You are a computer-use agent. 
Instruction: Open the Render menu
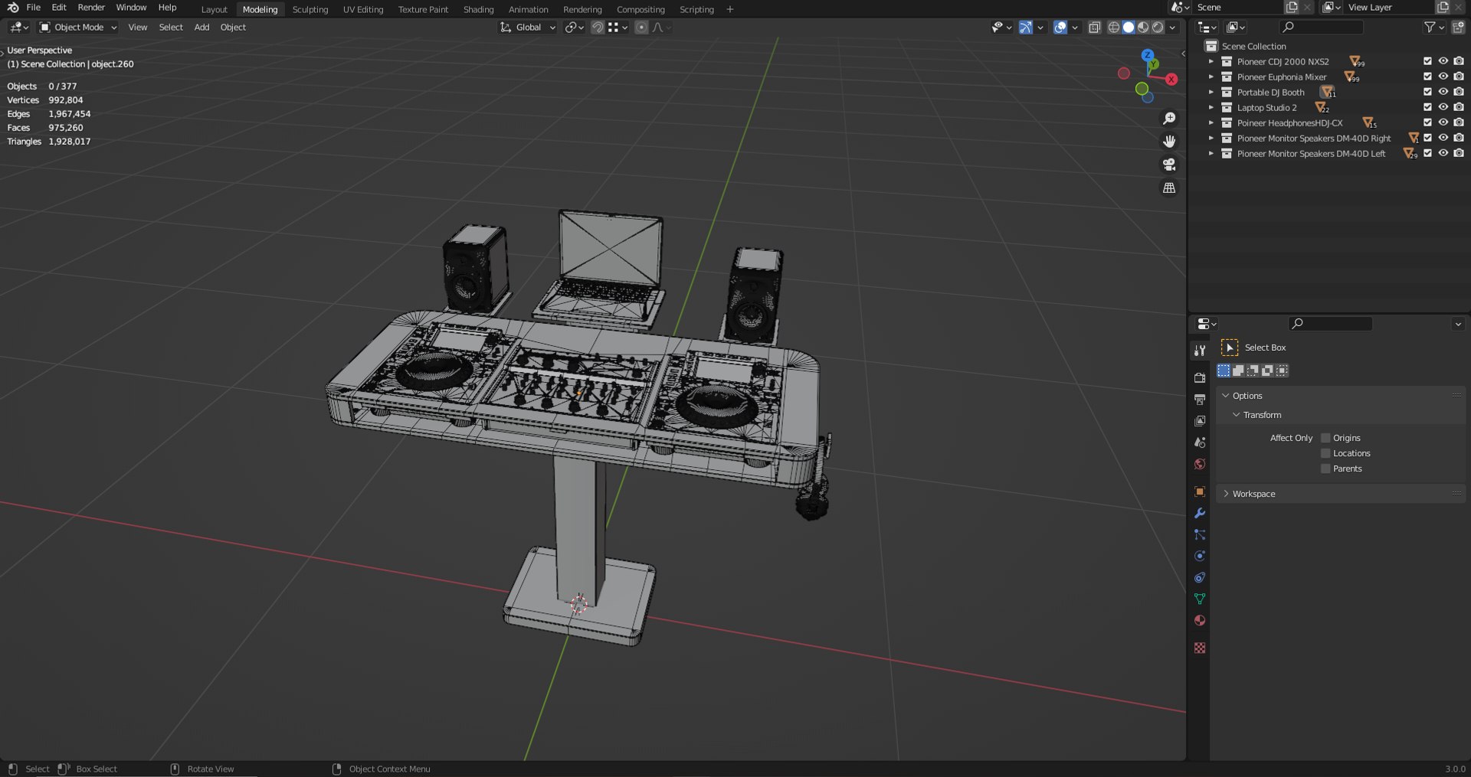point(91,8)
